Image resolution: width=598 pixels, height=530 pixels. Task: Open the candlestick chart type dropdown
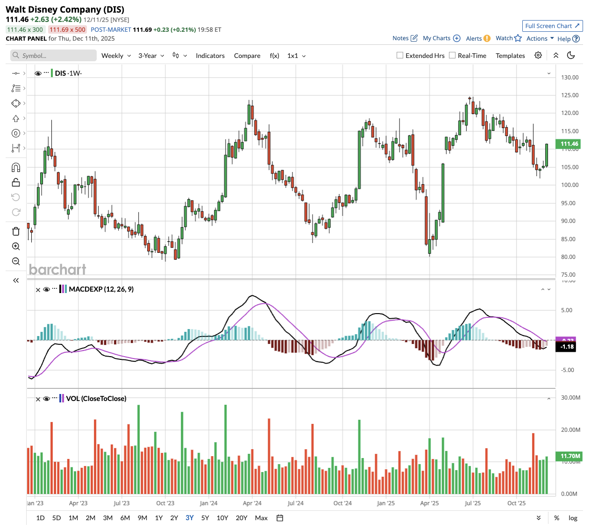pyautogui.click(x=180, y=56)
